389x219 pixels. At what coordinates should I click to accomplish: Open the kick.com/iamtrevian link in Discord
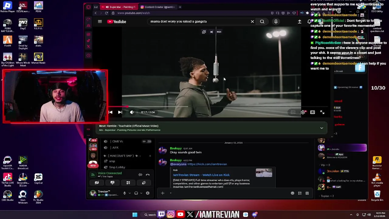pos(207,164)
